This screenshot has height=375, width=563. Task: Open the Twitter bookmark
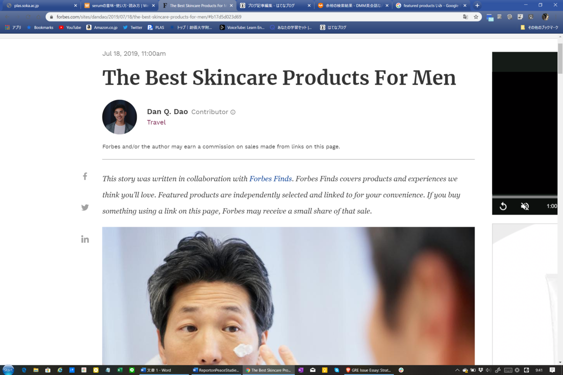[132, 28]
